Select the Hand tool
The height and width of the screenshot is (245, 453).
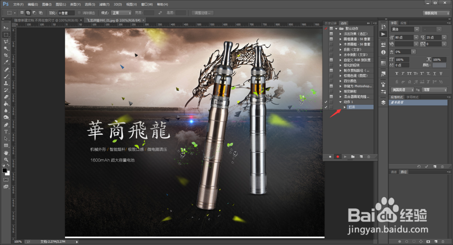coord(6,153)
